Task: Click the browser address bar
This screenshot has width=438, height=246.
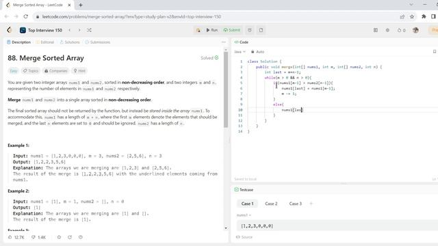Action: [215, 16]
